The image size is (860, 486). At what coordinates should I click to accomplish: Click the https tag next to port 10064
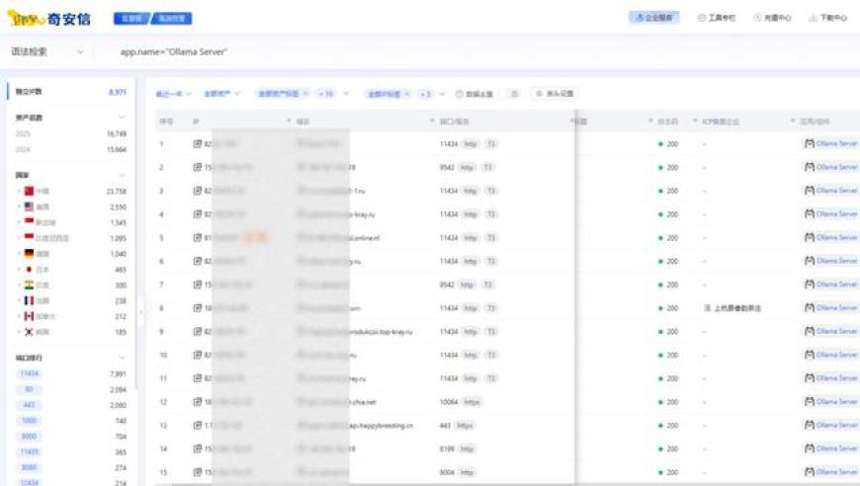[x=472, y=402]
